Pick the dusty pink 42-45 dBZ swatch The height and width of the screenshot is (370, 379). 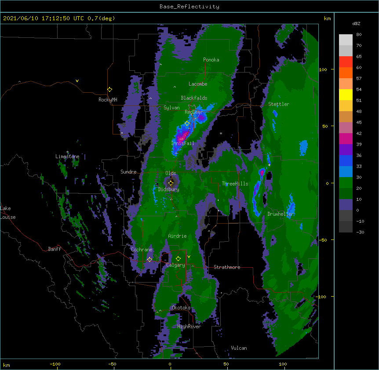346,128
